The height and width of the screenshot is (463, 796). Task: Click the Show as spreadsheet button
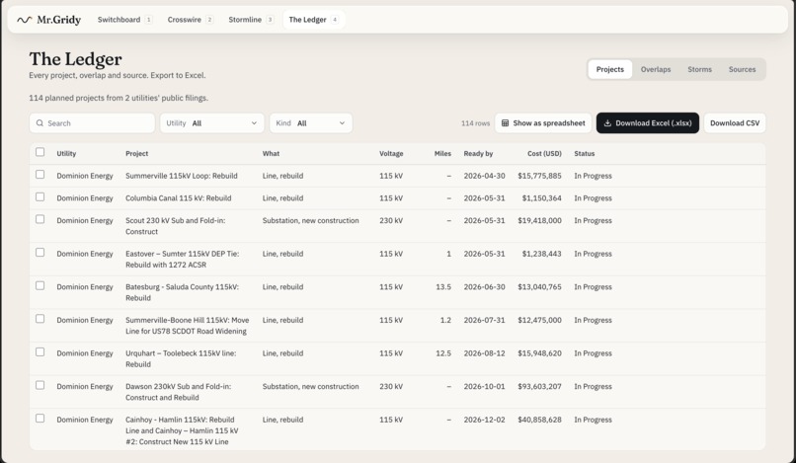click(543, 123)
